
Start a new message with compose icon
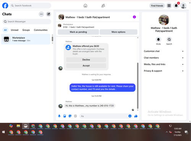(x=49, y=14)
